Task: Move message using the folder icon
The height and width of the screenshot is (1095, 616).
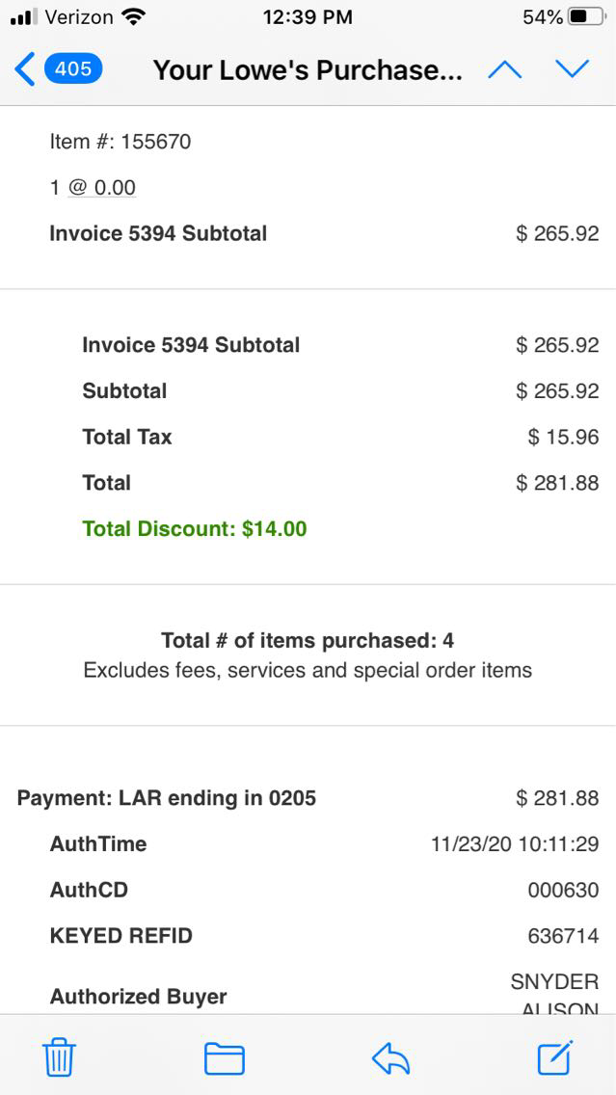Action: point(225,1058)
